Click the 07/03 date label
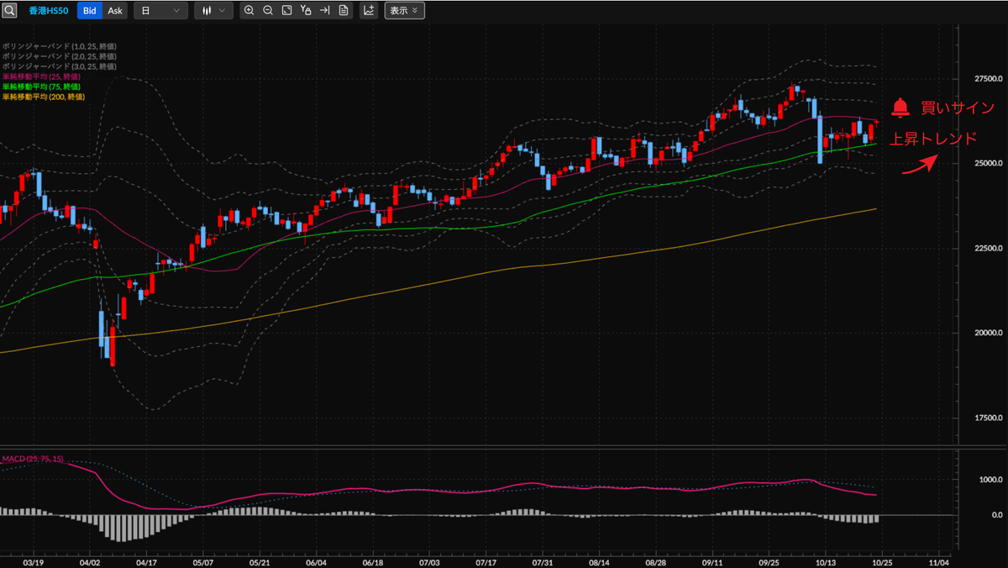Image resolution: width=1008 pixels, height=568 pixels. [x=430, y=562]
